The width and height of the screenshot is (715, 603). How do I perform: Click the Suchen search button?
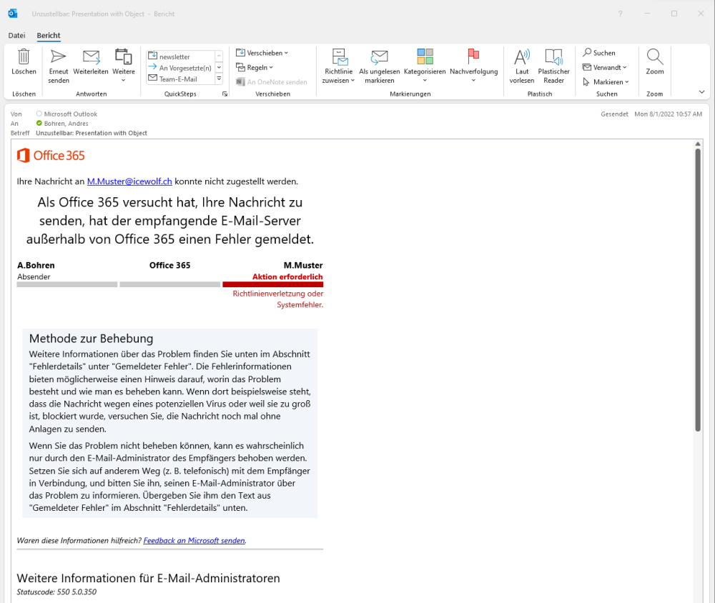pos(599,53)
